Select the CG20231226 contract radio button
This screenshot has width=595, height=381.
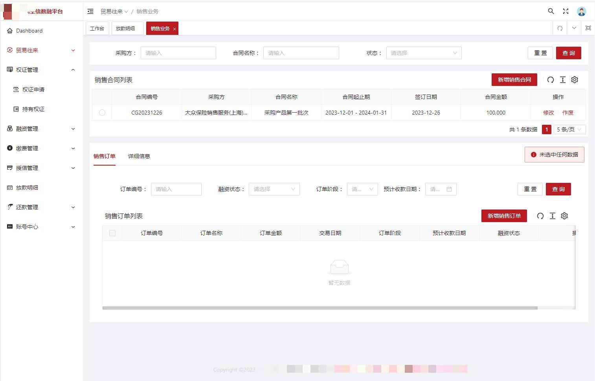102,113
